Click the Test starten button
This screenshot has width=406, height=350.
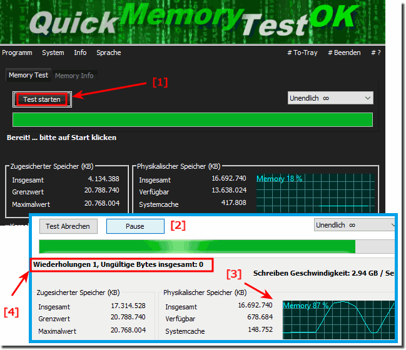coord(42,99)
